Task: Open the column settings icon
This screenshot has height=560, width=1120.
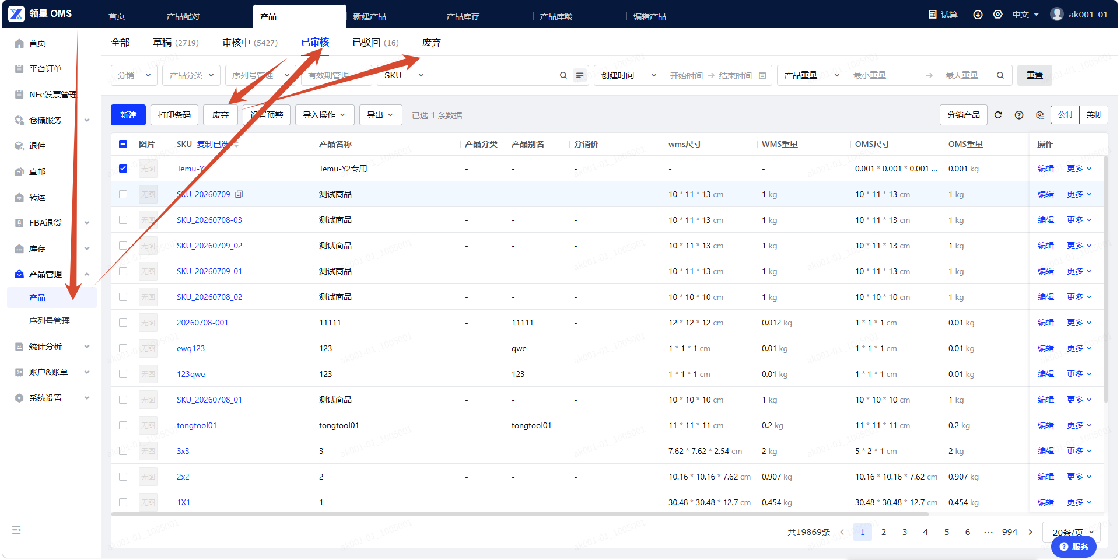Action: coord(1040,115)
